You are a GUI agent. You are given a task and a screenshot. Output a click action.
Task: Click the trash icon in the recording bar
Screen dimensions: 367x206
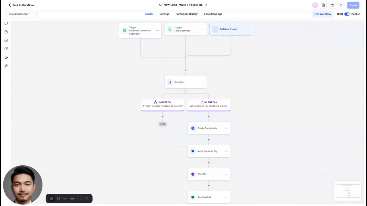point(87,199)
